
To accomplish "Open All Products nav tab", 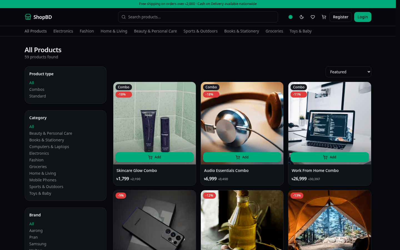I will [x=36, y=31].
